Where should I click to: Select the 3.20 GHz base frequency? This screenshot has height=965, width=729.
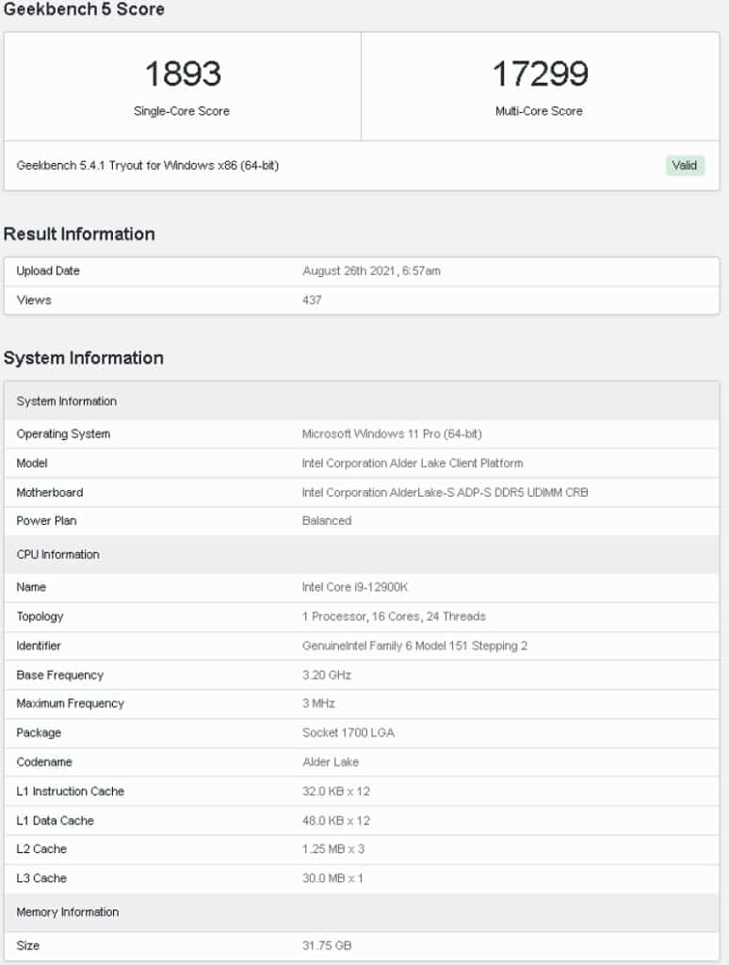click(x=327, y=675)
